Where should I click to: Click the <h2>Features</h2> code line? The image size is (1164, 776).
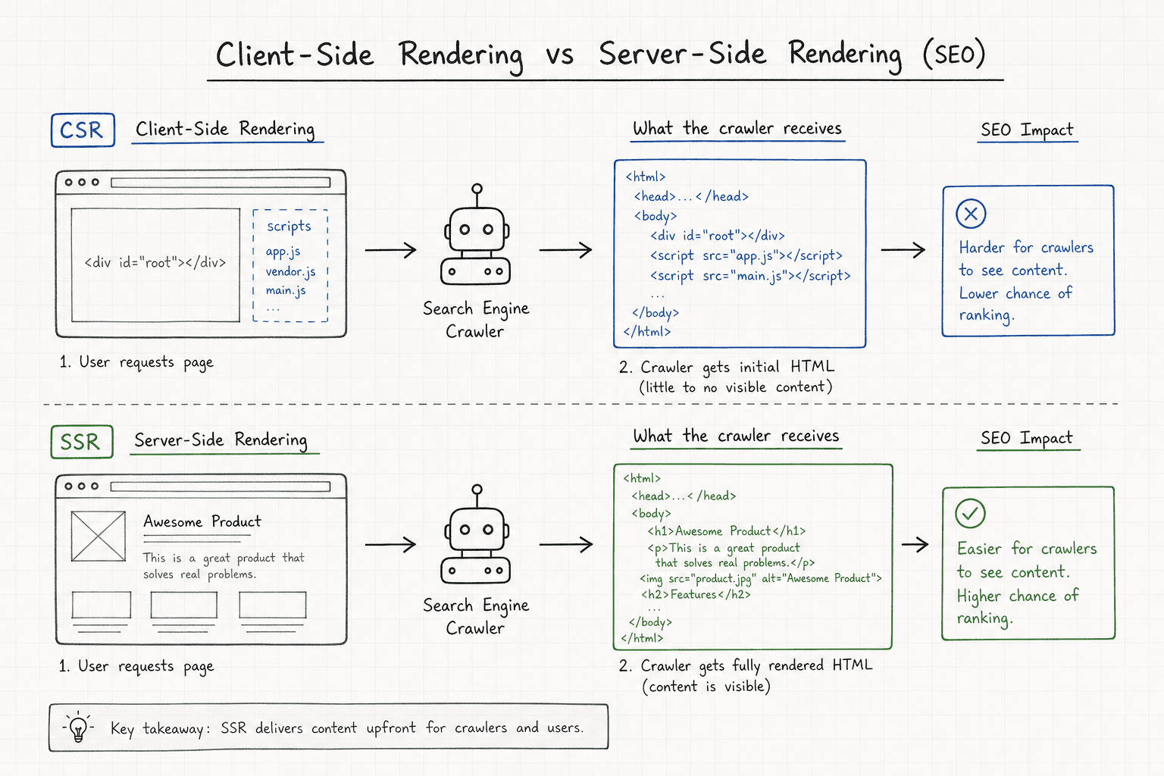(696, 595)
